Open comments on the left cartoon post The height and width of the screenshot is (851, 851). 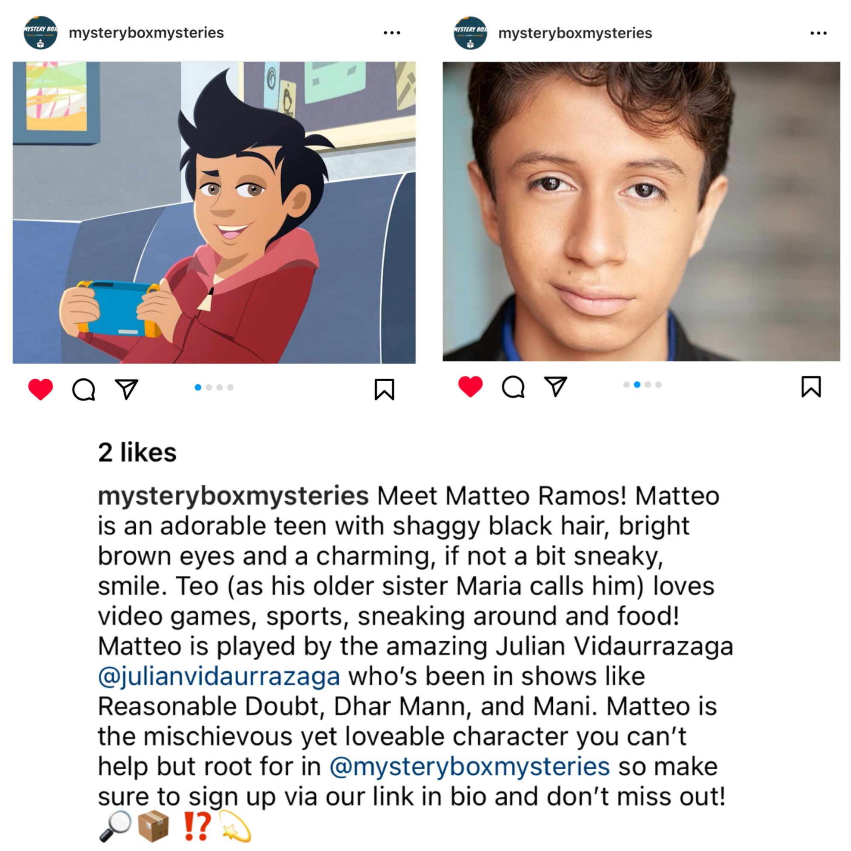pyautogui.click(x=83, y=389)
